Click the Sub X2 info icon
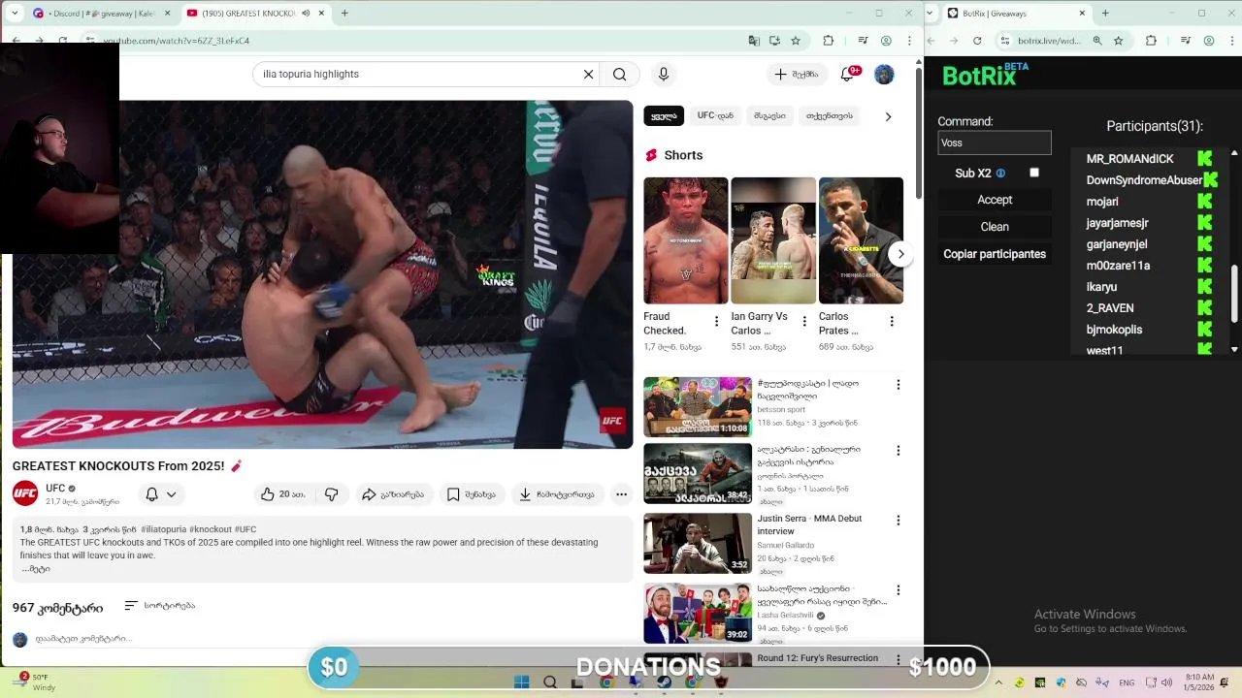Viewport: 1242px width, 698px height. pyautogui.click(x=1000, y=174)
